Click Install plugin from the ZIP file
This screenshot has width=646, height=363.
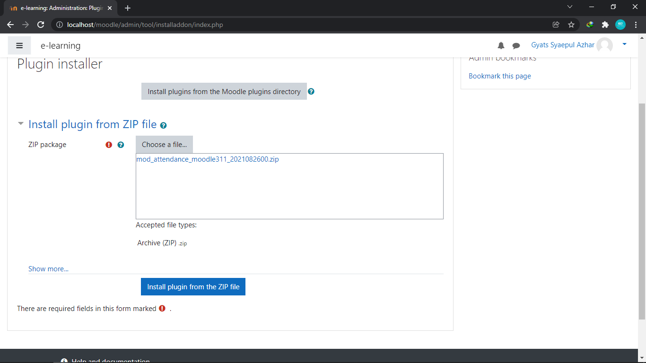(x=193, y=286)
